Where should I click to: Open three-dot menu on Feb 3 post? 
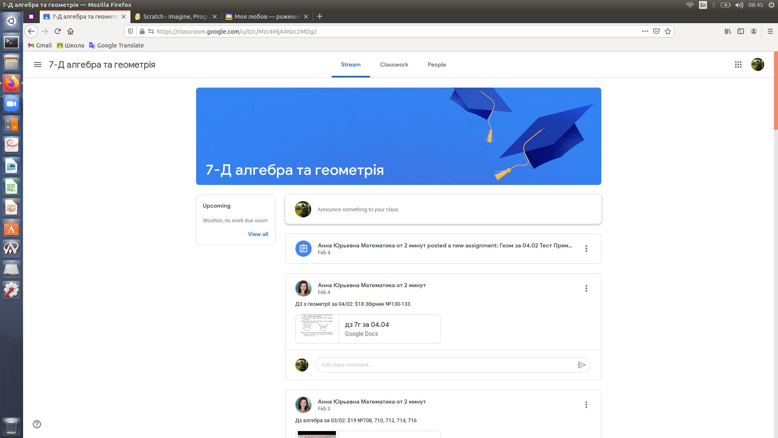586,405
